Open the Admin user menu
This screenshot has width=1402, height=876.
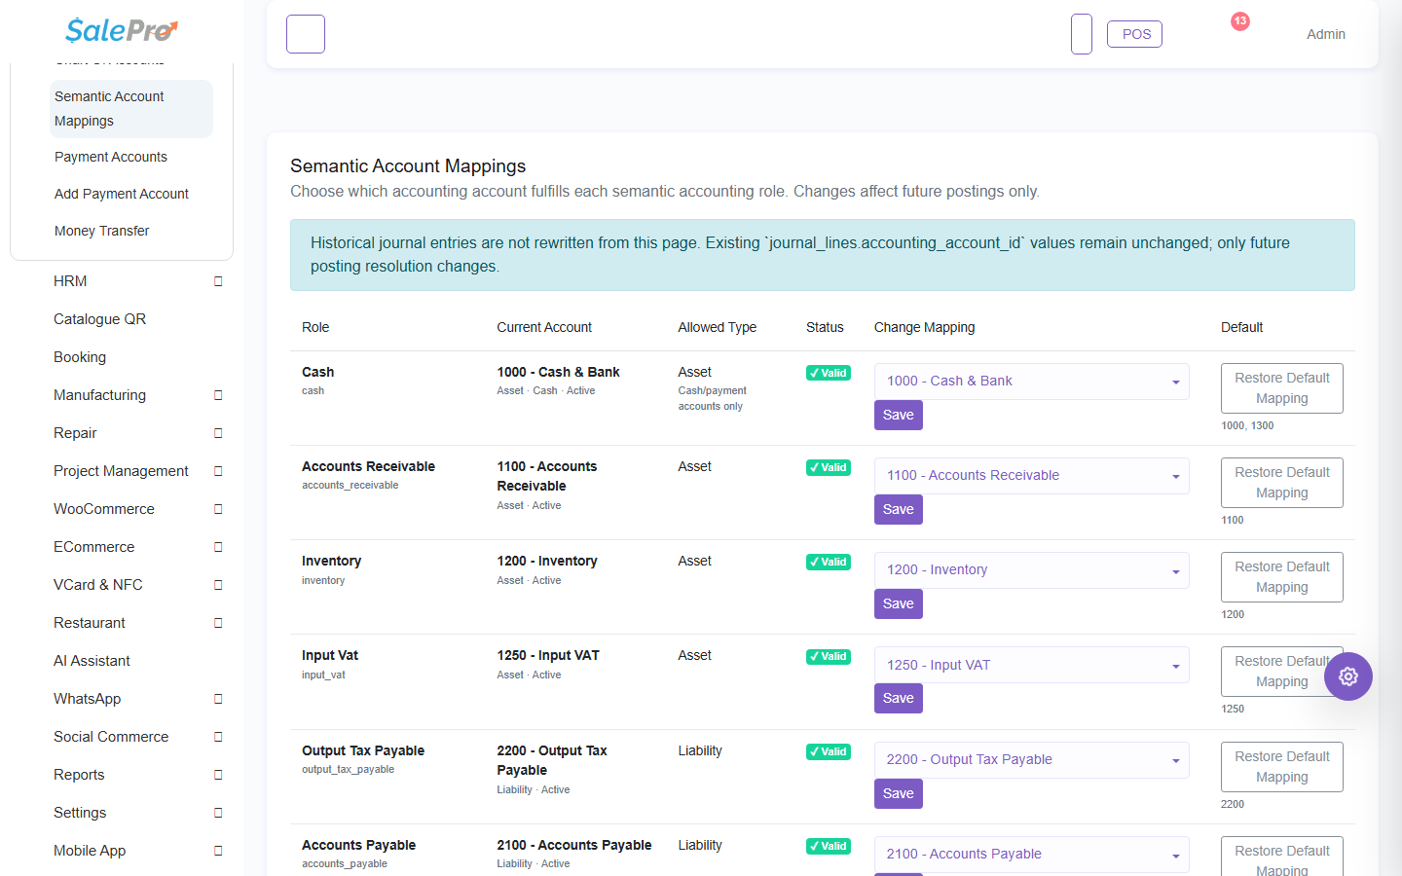[1326, 34]
